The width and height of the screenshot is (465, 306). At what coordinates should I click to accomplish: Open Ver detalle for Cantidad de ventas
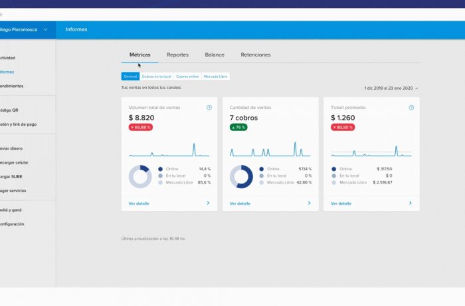[x=240, y=204]
